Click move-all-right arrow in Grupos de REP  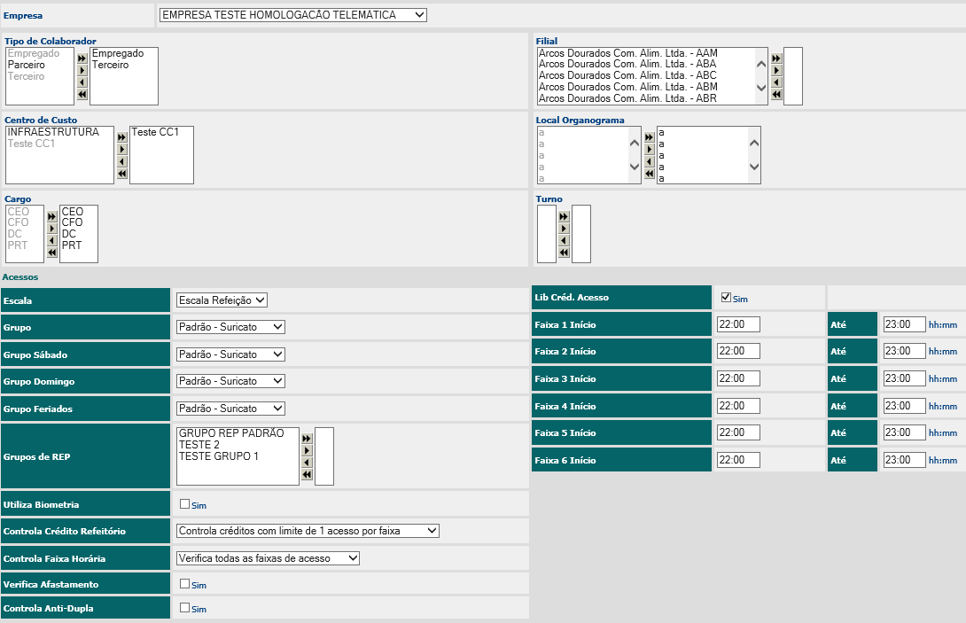307,438
